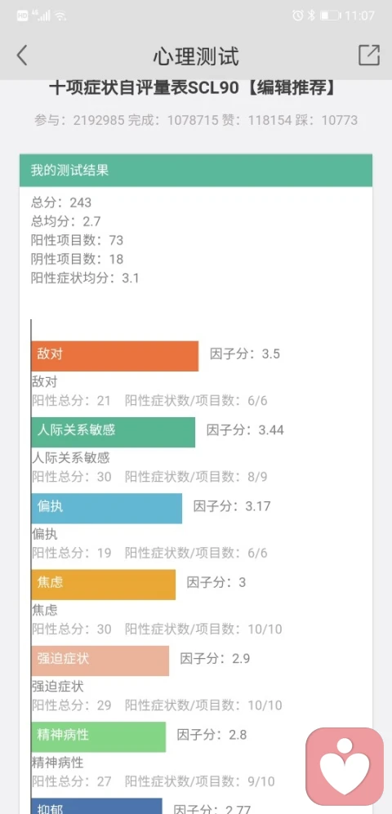
Task: Tap the battery status icon
Action: click(x=330, y=16)
